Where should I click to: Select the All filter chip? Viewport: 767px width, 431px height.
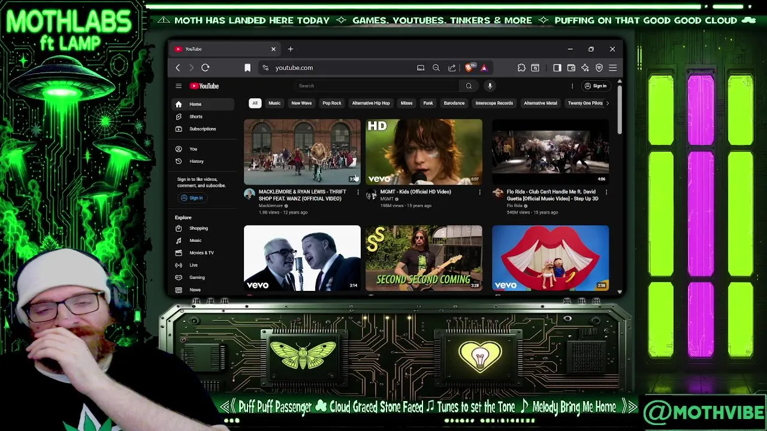click(x=255, y=103)
